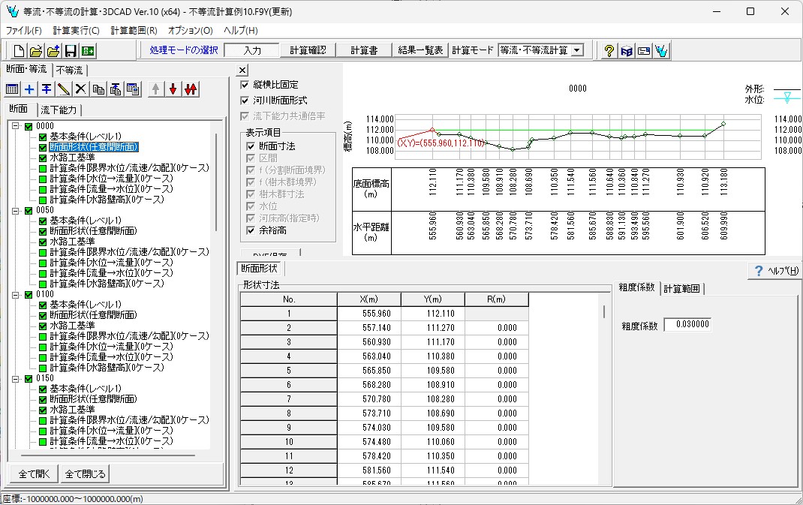803x505 pixels.
Task: Select 水路工基準 under section 0050
Action: pyautogui.click(x=72, y=242)
